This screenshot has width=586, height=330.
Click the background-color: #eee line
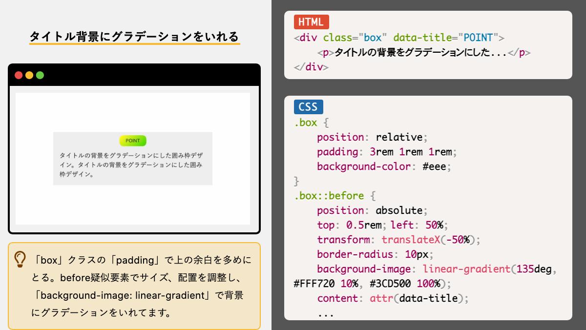(x=384, y=166)
